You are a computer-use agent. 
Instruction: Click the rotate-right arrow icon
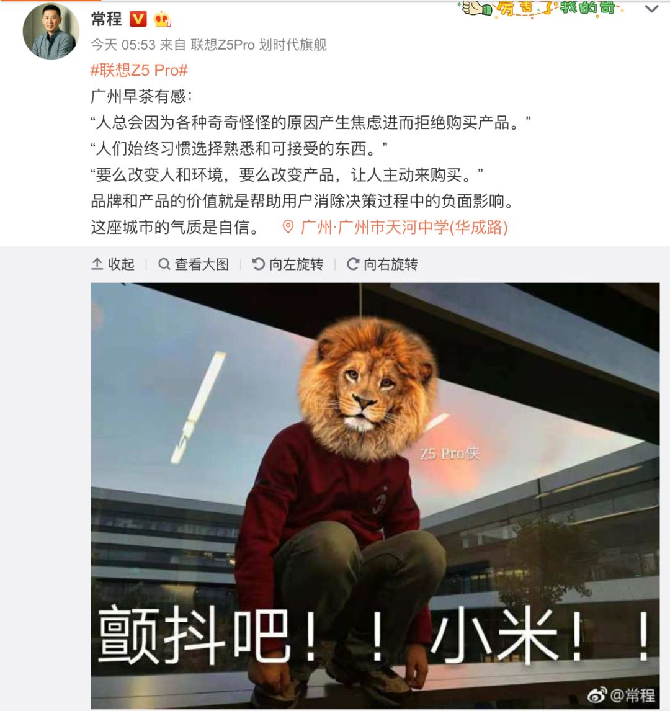point(352,264)
